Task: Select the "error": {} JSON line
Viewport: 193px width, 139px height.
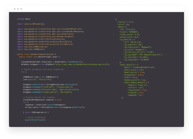Action: (124, 24)
